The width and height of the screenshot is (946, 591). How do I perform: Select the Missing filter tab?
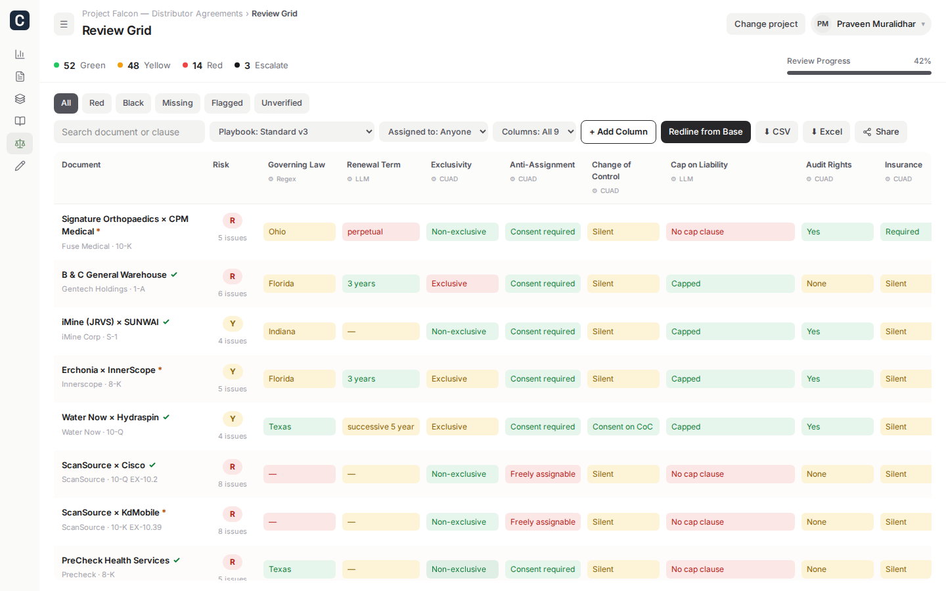click(x=177, y=103)
